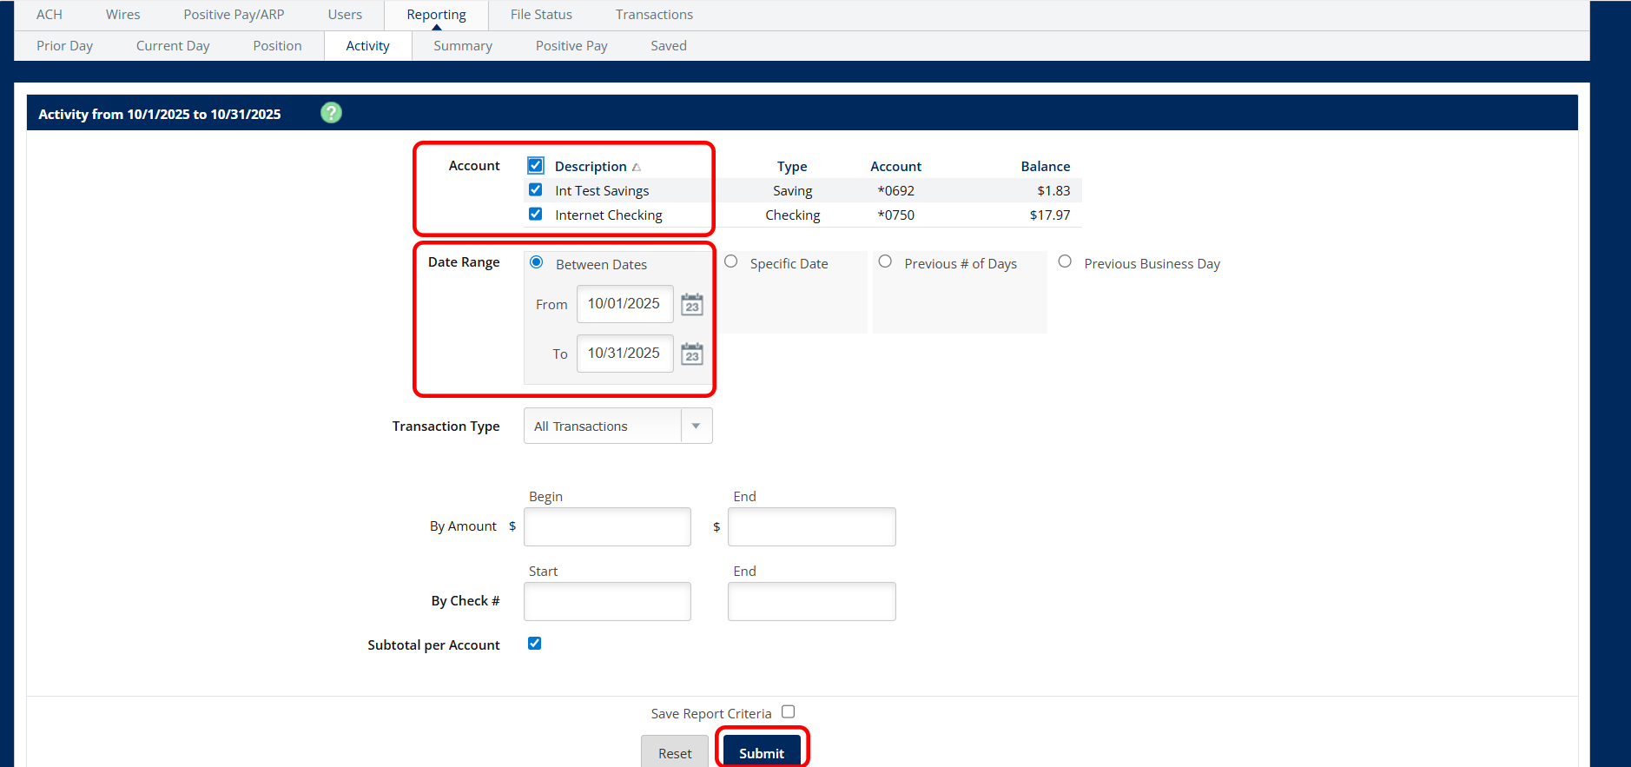
Task: Click the By Amount Begin field
Action: 607,527
